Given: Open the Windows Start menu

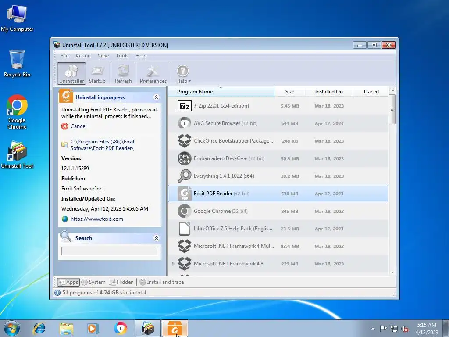Looking at the screenshot, I should (11, 328).
